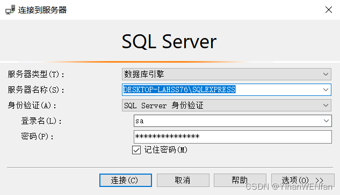Image resolution: width=340 pixels, height=195 pixels.
Task: Click the 身份验证(A) label
Action: coord(32,106)
